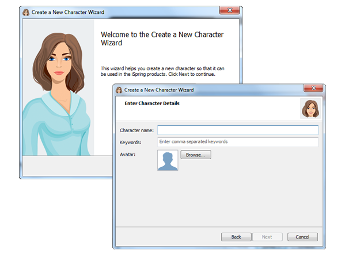Close the back Welcome wizard window
The image size is (345, 254).
click(x=229, y=10)
